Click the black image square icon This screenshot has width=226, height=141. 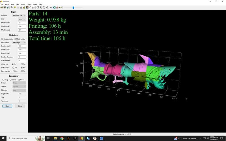(x=27, y=8)
